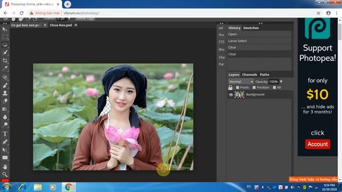Close the 'Co gai ben sen' document

click(x=45, y=25)
